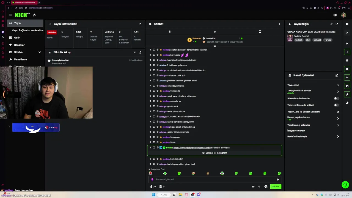Open Yayın Bağlantısı ve Anahtarı page
This screenshot has height=198, width=352.
click(x=28, y=30)
